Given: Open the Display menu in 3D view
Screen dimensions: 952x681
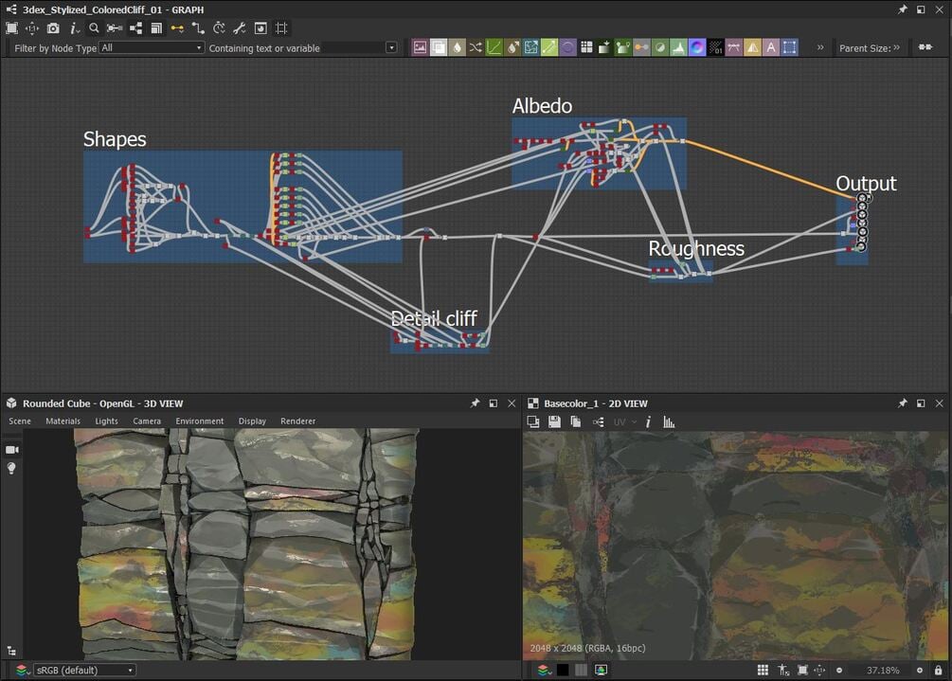Looking at the screenshot, I should [252, 421].
